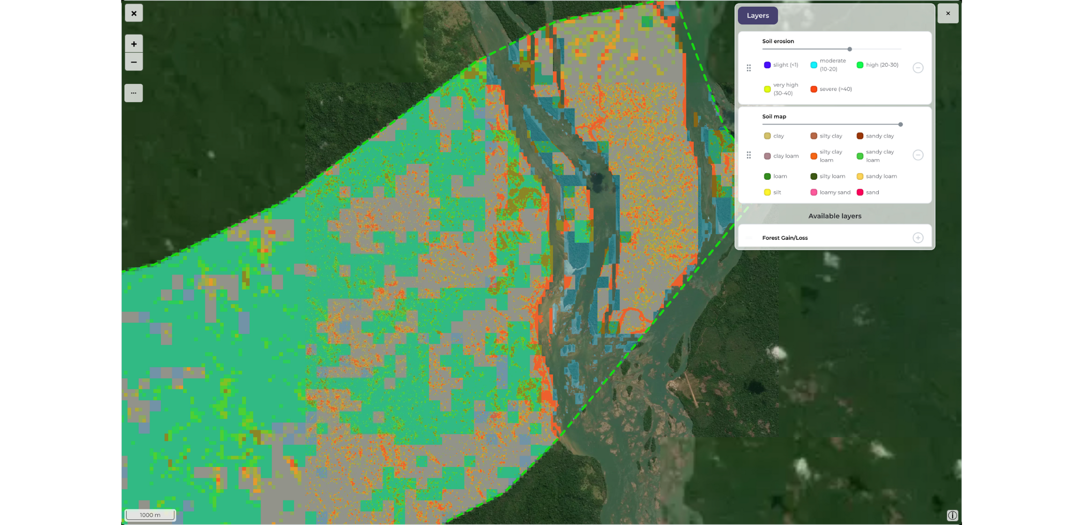Zoom out of the map
This screenshot has width=1083, height=525.
[x=133, y=62]
